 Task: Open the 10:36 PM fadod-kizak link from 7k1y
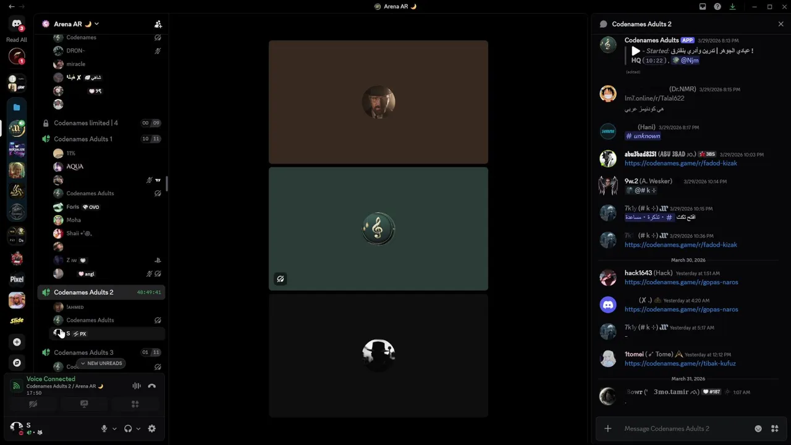680,245
